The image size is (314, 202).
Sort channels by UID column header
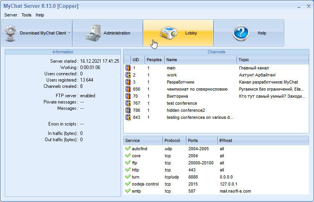tap(136, 60)
